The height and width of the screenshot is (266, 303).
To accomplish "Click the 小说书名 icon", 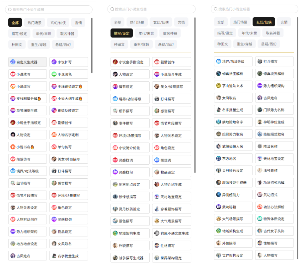I will [13, 147].
